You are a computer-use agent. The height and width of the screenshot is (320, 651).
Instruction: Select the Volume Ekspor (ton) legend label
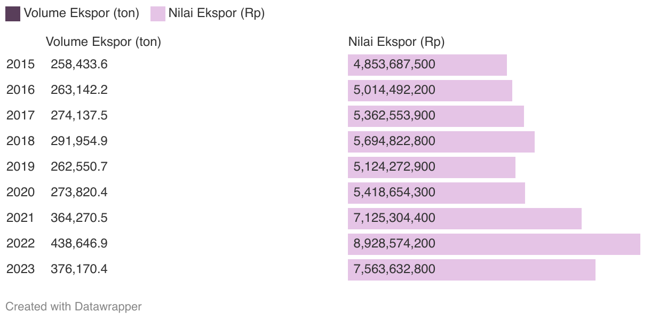(81, 14)
